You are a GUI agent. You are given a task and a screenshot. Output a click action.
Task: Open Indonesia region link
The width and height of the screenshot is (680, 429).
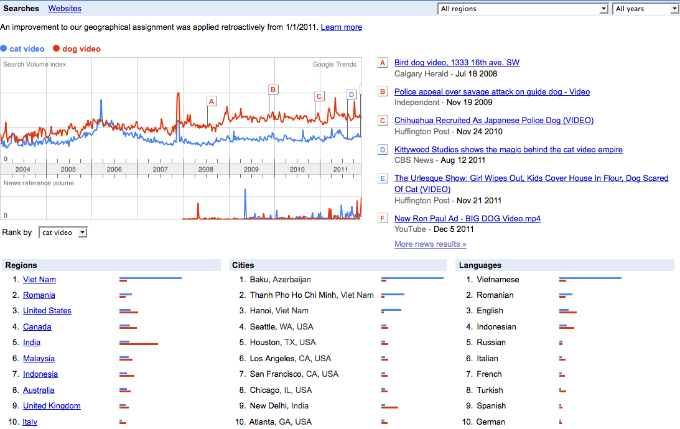pyautogui.click(x=40, y=374)
